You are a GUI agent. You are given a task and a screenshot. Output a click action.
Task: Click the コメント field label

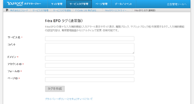12,45
